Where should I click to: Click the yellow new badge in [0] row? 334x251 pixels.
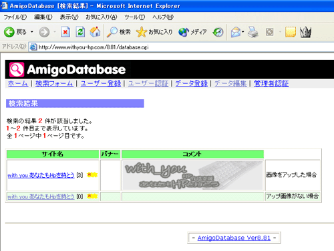pos(92,196)
